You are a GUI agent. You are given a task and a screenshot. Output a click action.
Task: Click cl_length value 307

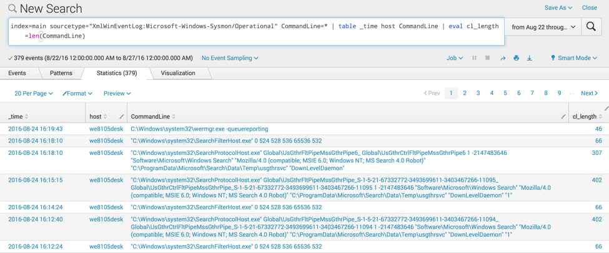[x=597, y=152]
